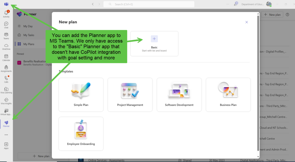Select the Project Management template
The height and width of the screenshot is (162, 295).
(x=130, y=95)
